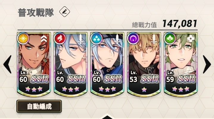Select the wood clover icon on green-haired card
The image size is (214, 119).
(x=170, y=39)
